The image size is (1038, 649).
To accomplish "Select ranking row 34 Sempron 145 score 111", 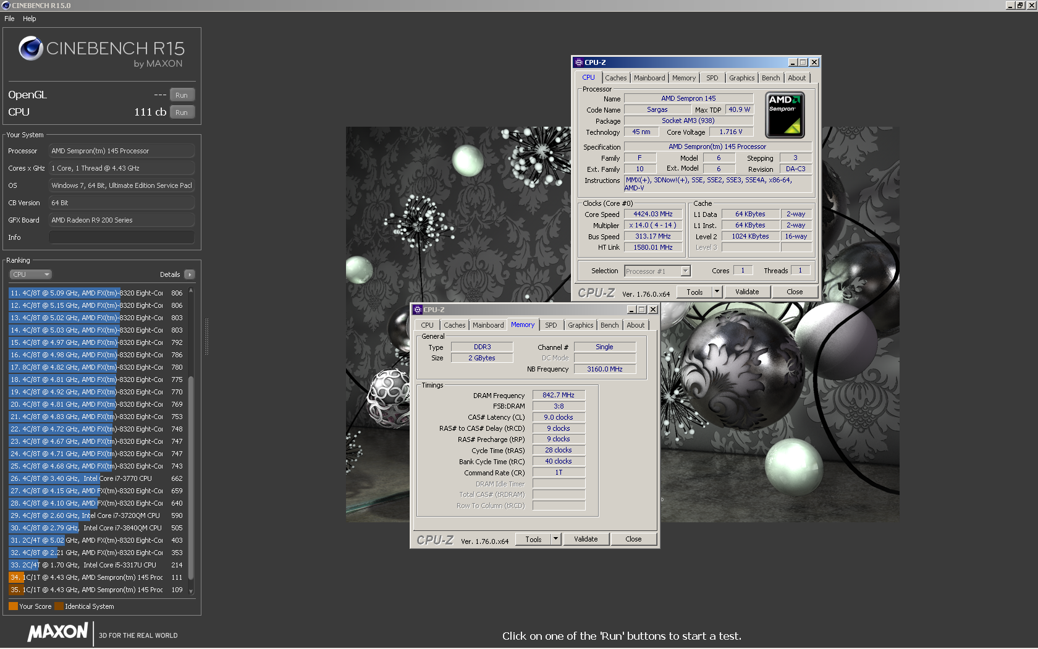I will [97, 577].
